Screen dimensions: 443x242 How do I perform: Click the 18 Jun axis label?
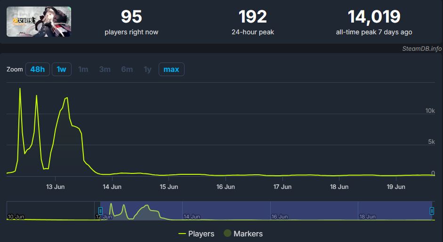pyautogui.click(x=339, y=187)
